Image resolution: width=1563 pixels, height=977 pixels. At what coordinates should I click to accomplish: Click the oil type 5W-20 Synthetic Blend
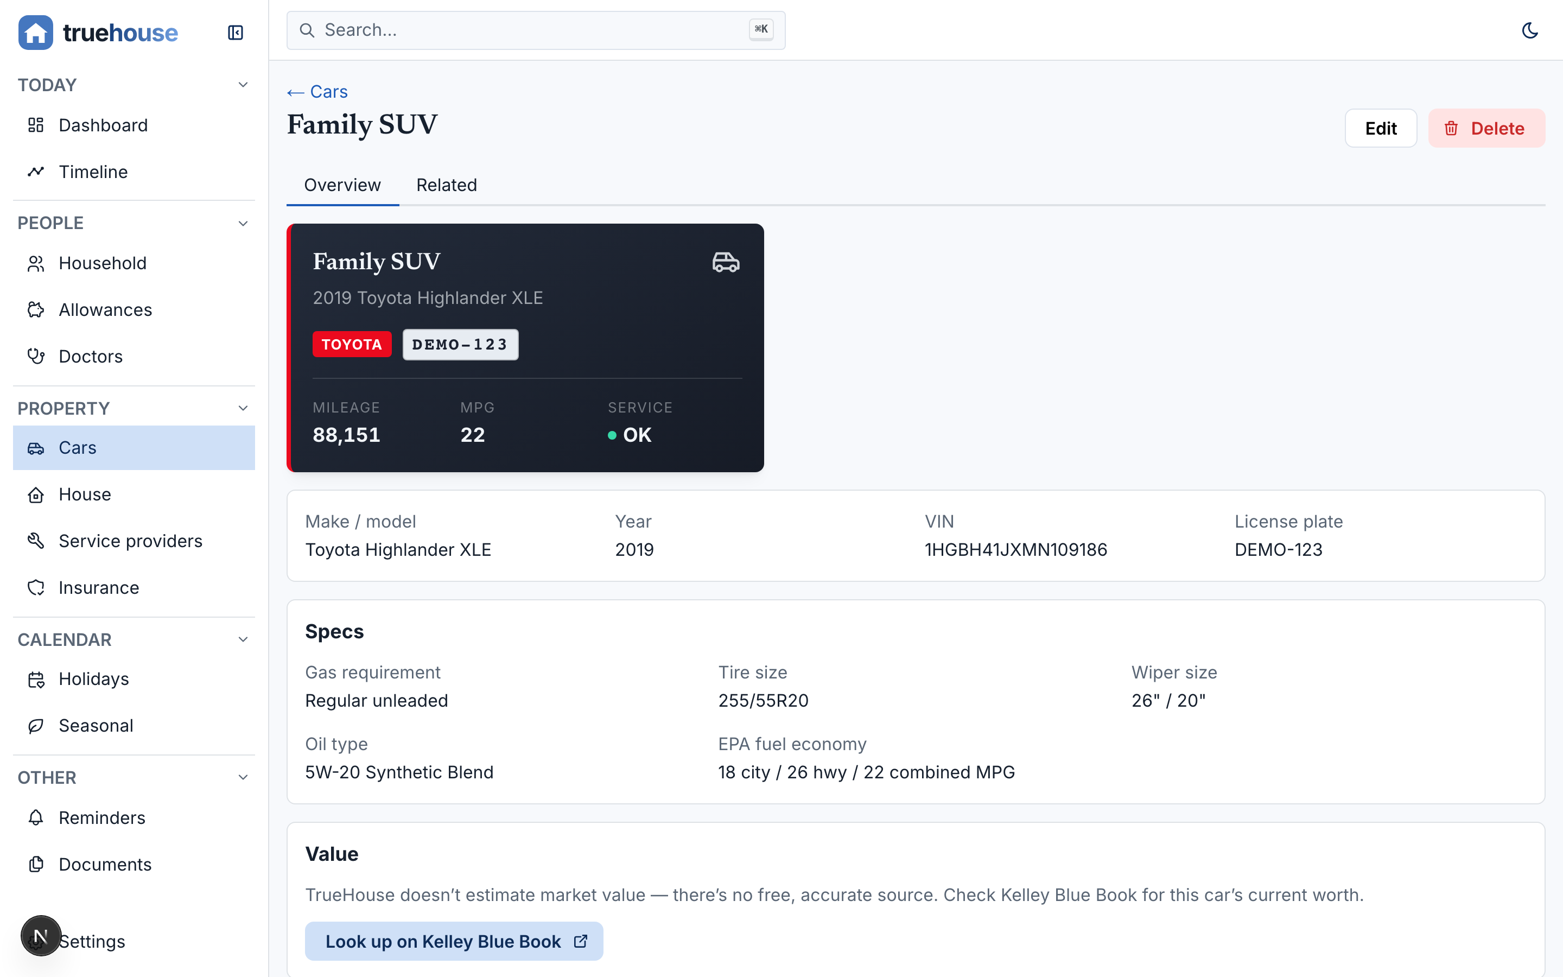tap(399, 772)
